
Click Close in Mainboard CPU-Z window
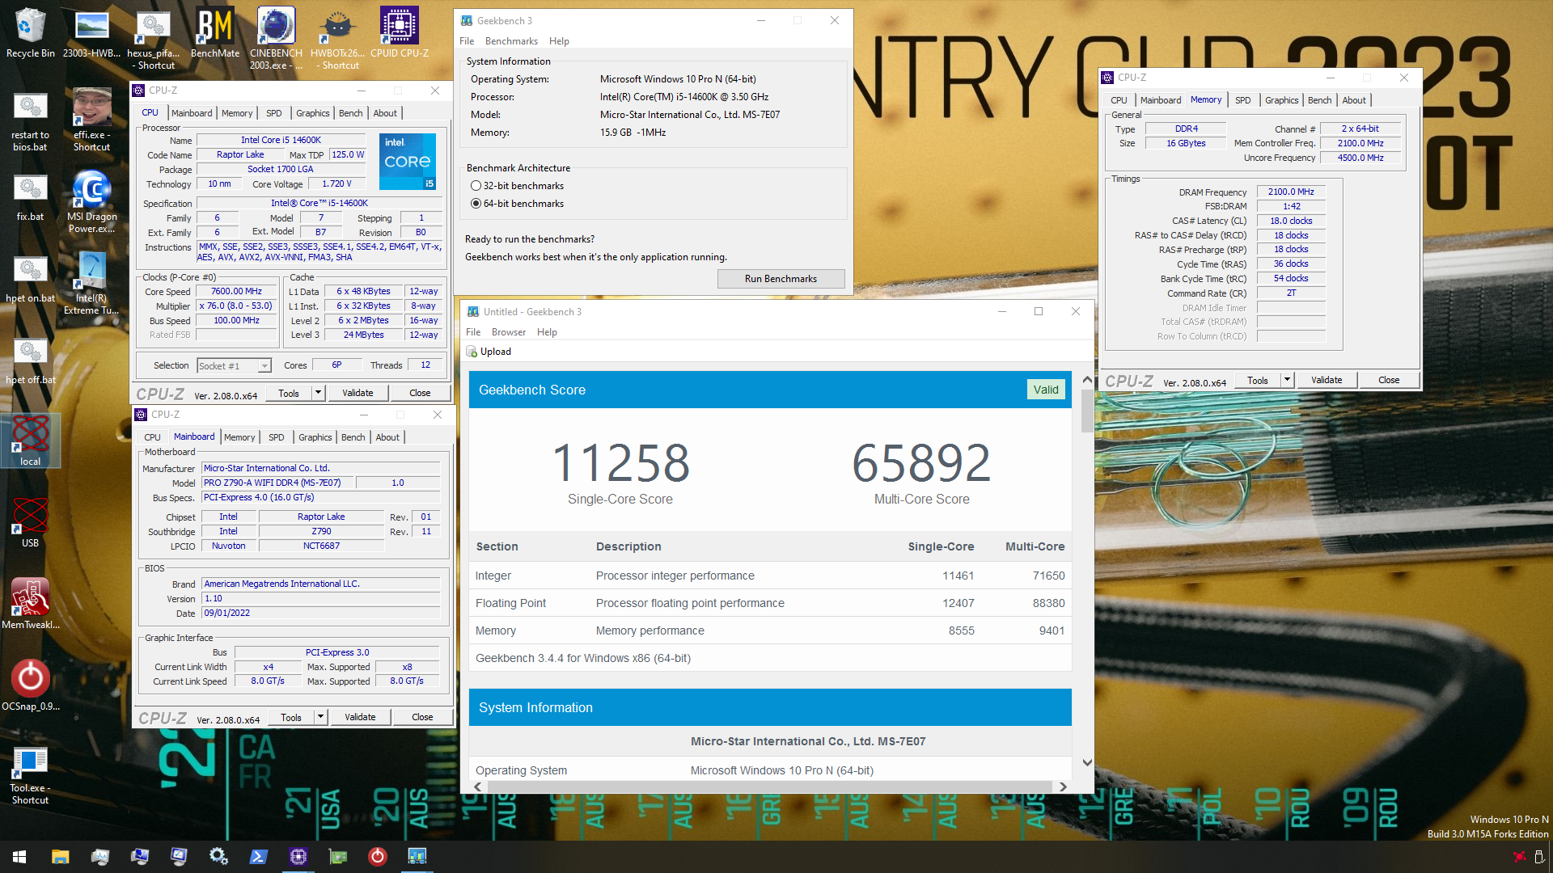click(x=422, y=717)
